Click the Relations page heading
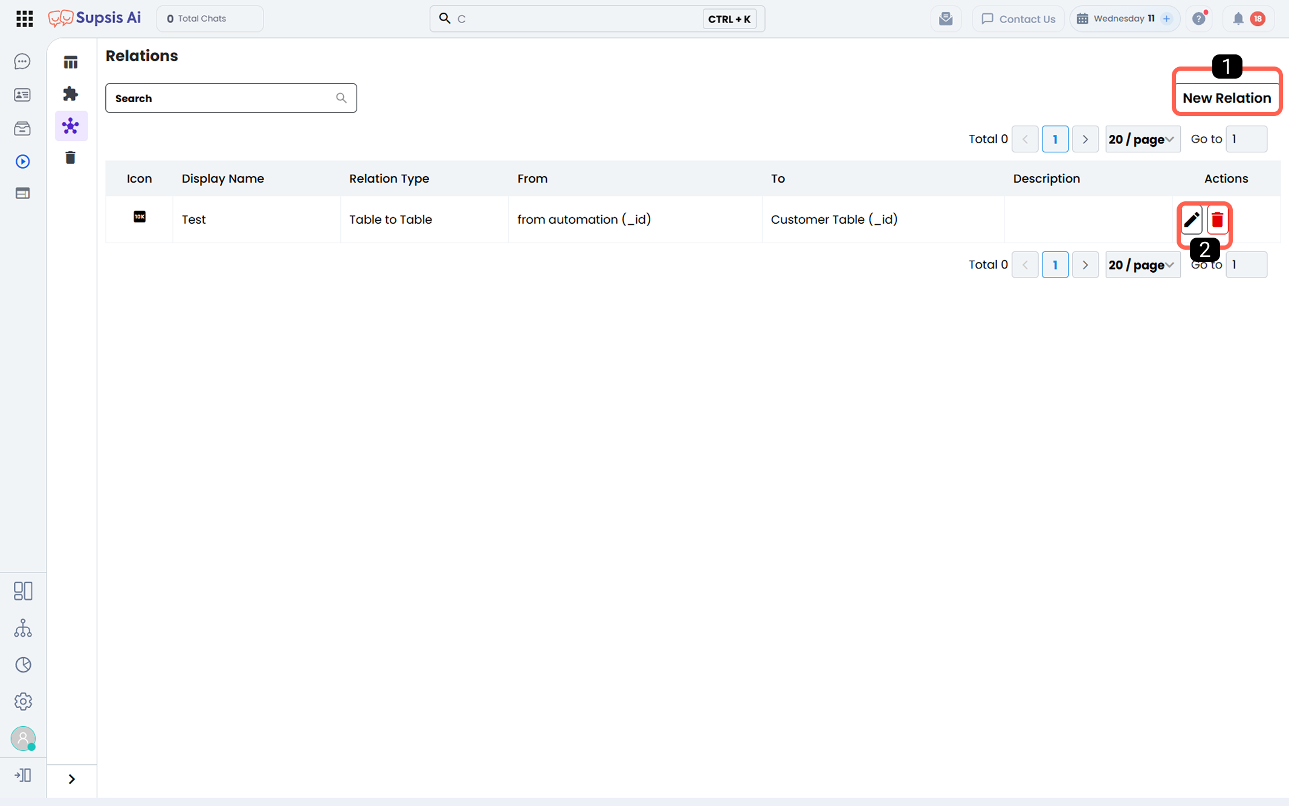Screen dimensions: 1289x806 click(142, 56)
